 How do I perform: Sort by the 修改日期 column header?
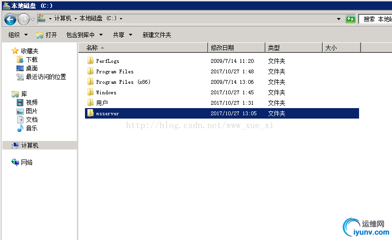click(236, 48)
